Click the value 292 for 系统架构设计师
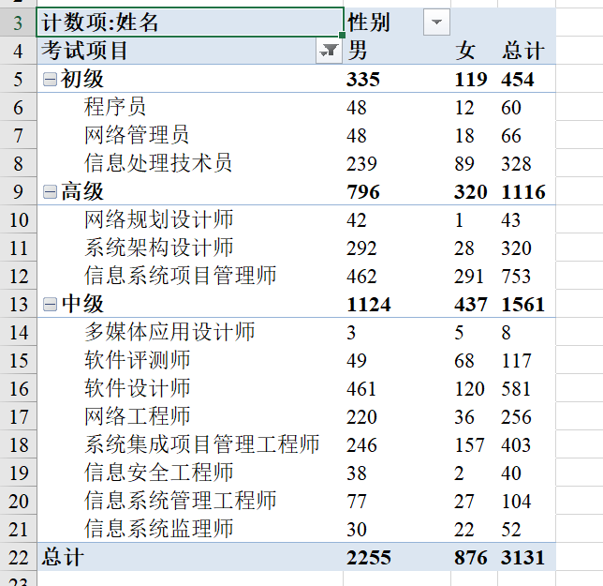 click(x=361, y=248)
